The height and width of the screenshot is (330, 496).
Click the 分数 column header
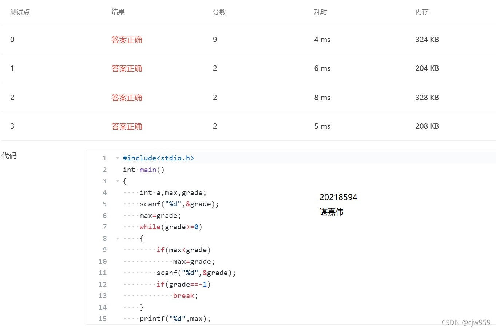click(x=219, y=12)
